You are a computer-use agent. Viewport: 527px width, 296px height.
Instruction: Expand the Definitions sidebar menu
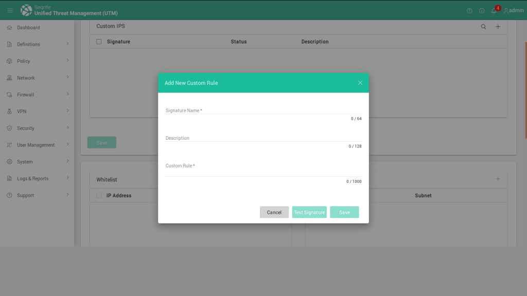point(36,44)
